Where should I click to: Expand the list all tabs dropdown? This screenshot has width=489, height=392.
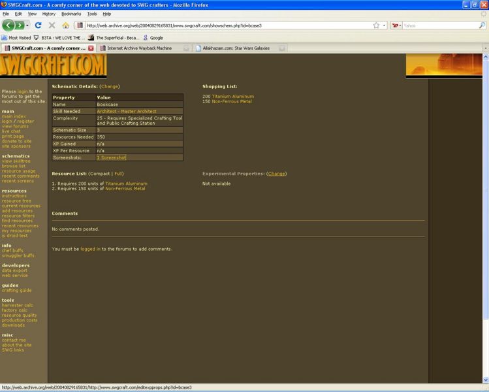click(484, 48)
